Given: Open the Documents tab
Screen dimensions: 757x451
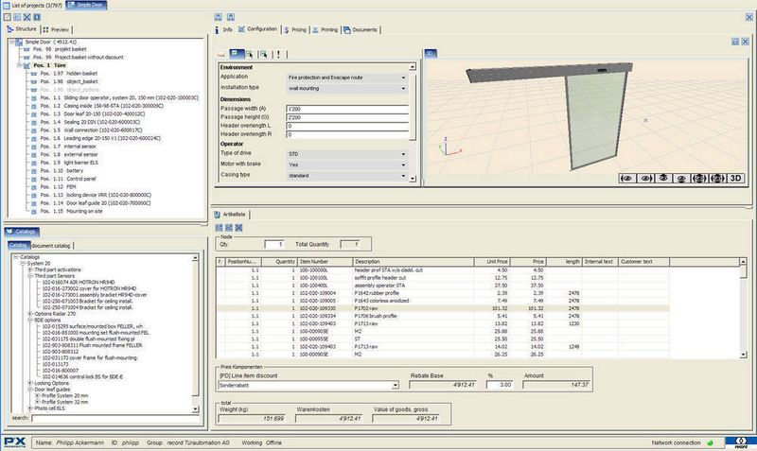Looking at the screenshot, I should (361, 29).
